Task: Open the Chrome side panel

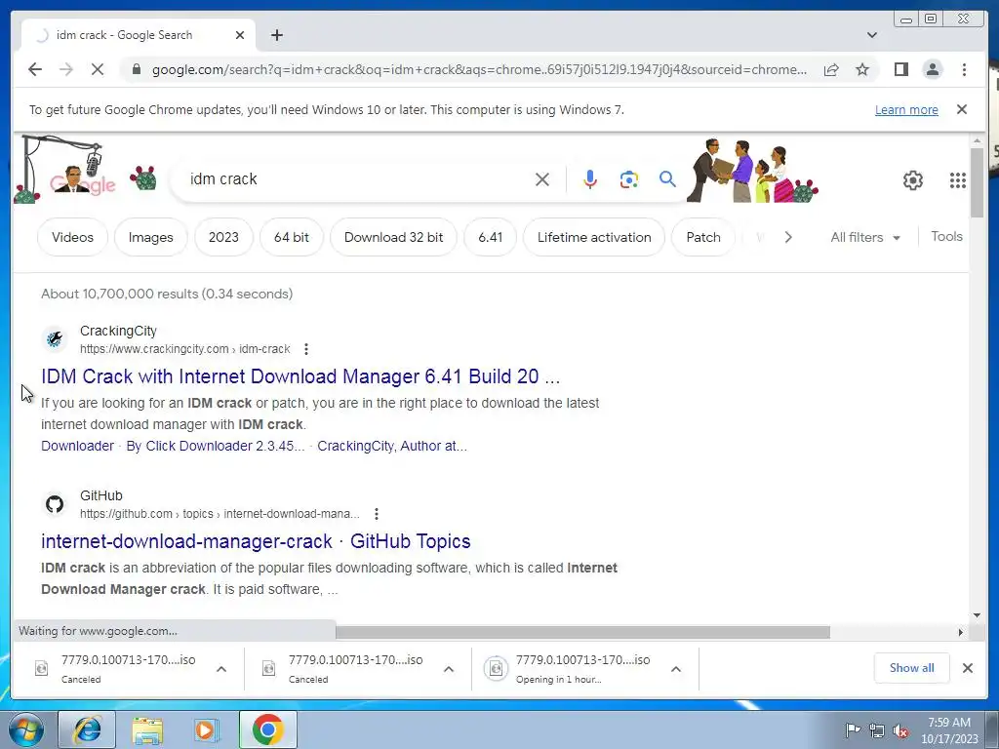Action: pyautogui.click(x=900, y=69)
